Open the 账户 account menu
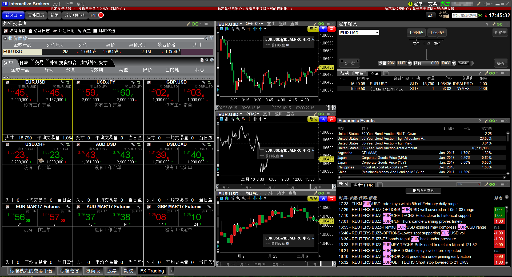 coord(69,4)
